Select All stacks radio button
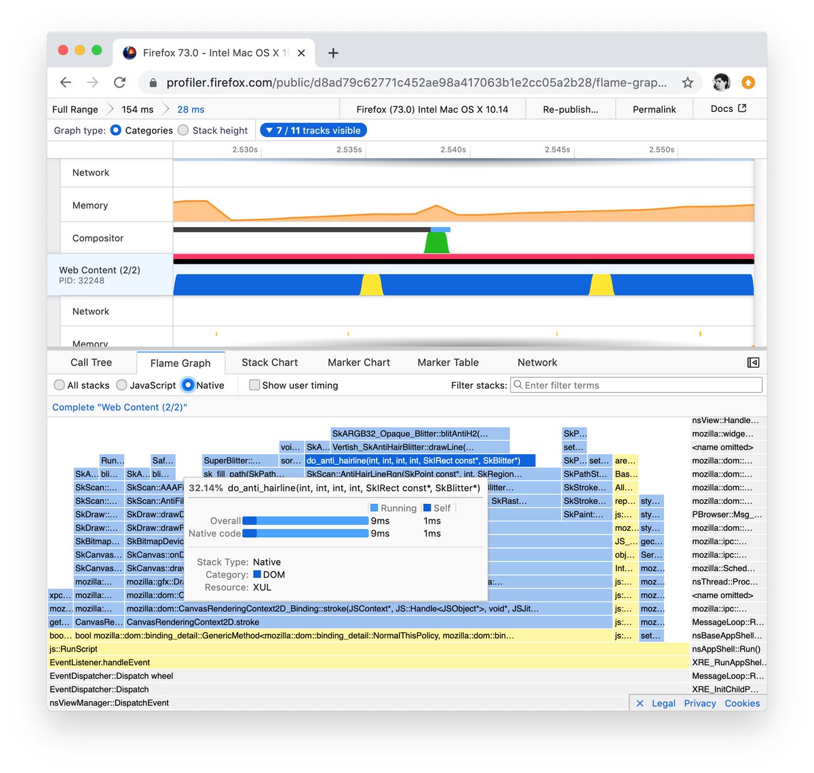The width and height of the screenshot is (814, 773). pos(60,385)
